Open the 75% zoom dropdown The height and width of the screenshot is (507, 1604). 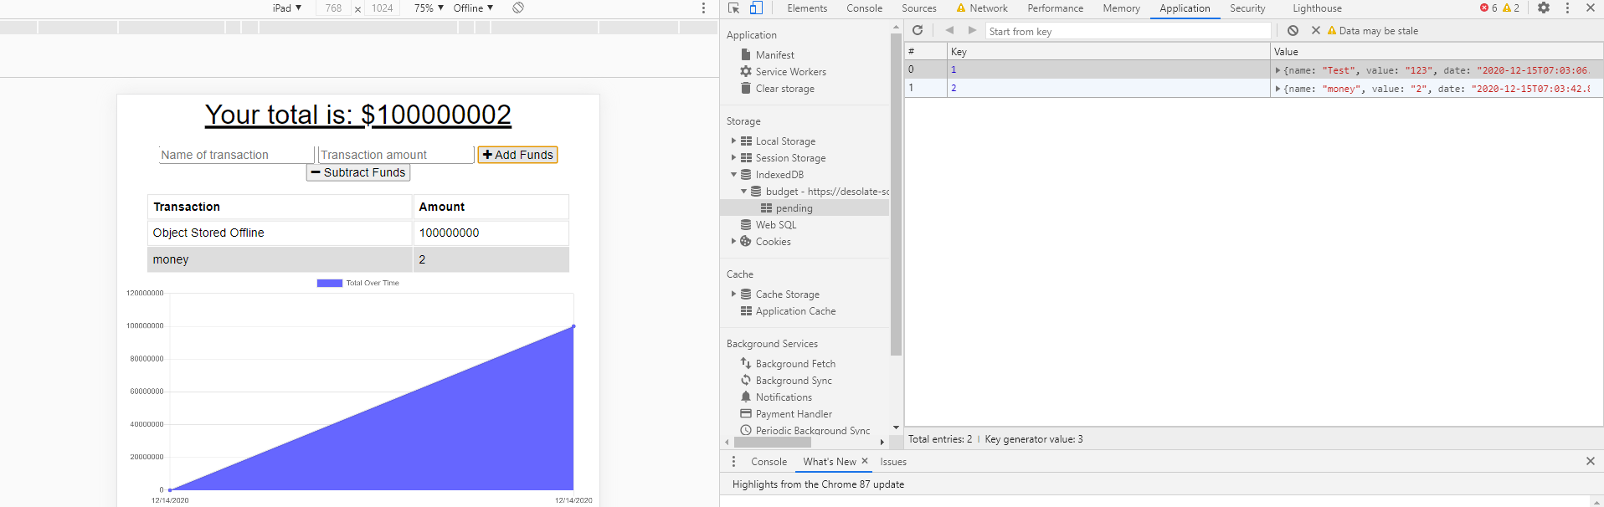coord(429,8)
